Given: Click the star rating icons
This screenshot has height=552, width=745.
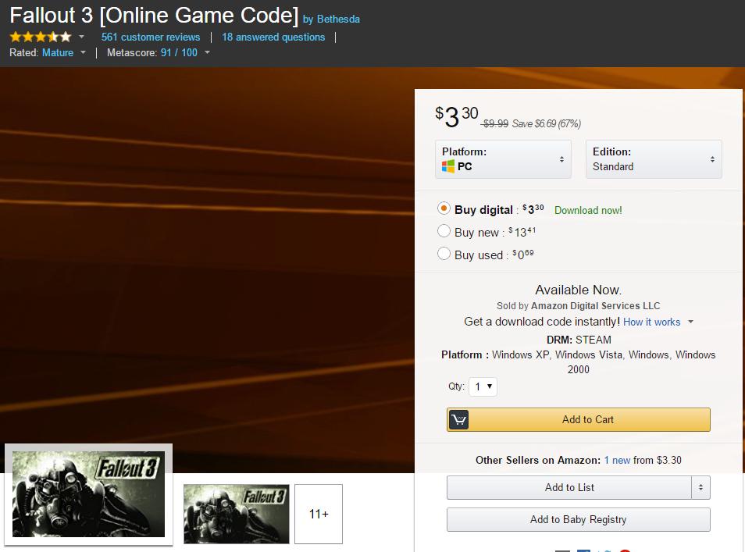Looking at the screenshot, I should 41,37.
